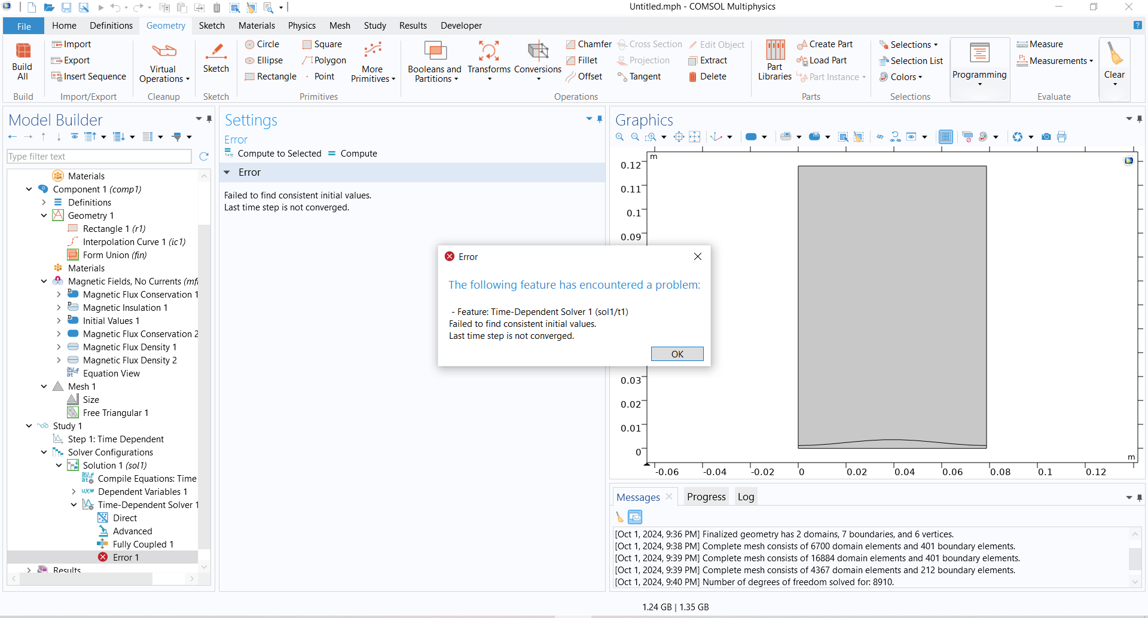Click Compute in the Settings panel
The height and width of the screenshot is (618, 1148).
pyautogui.click(x=358, y=154)
